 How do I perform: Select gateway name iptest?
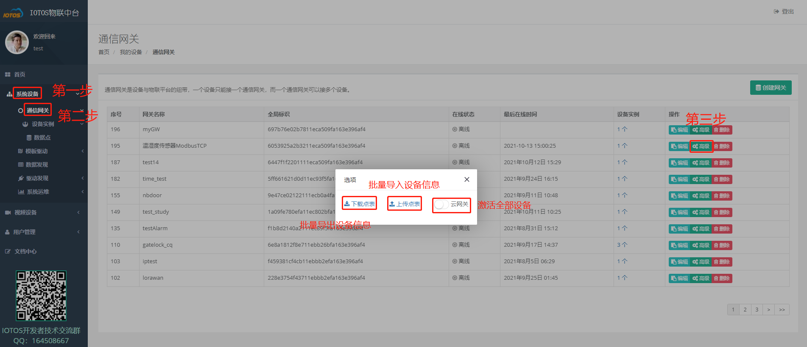point(150,262)
